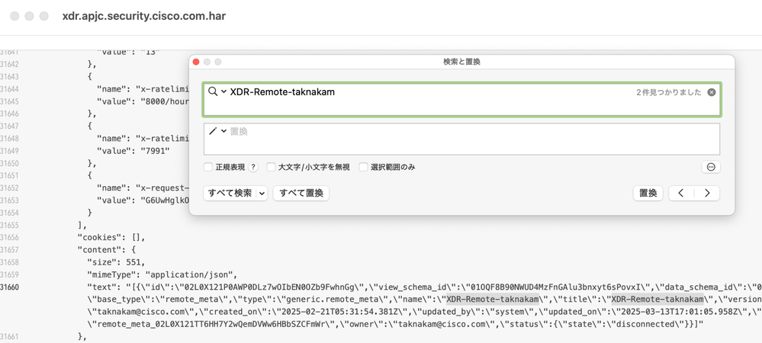Screen dimensions: 762x343
Task: Click the "value": "7991" line
Action: pos(133,151)
